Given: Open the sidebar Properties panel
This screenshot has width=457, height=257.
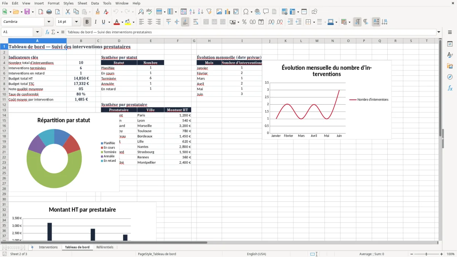Looking at the screenshot, I should (450, 44).
